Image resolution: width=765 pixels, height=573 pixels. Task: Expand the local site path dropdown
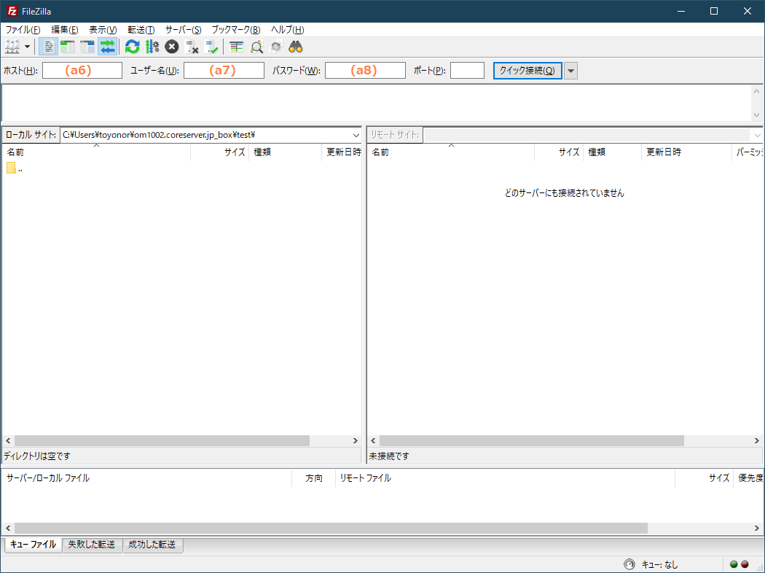point(356,135)
